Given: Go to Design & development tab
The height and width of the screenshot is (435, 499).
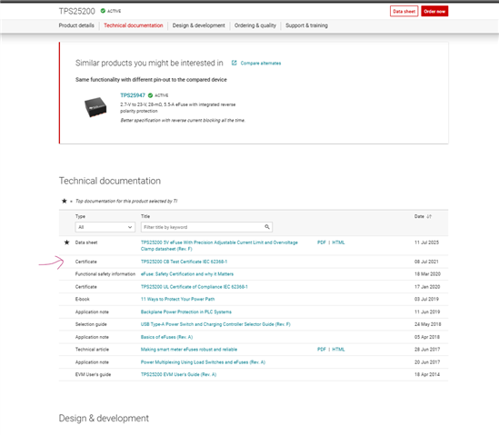Looking at the screenshot, I should coord(198,25).
